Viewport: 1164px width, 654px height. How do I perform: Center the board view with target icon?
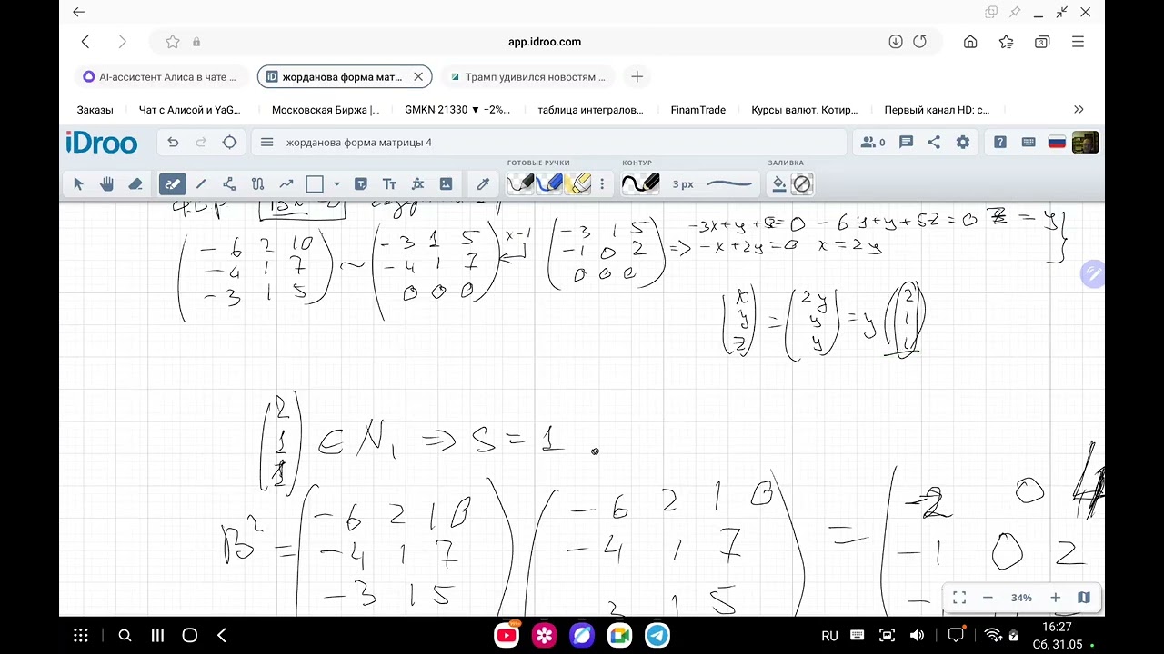[x=229, y=143]
